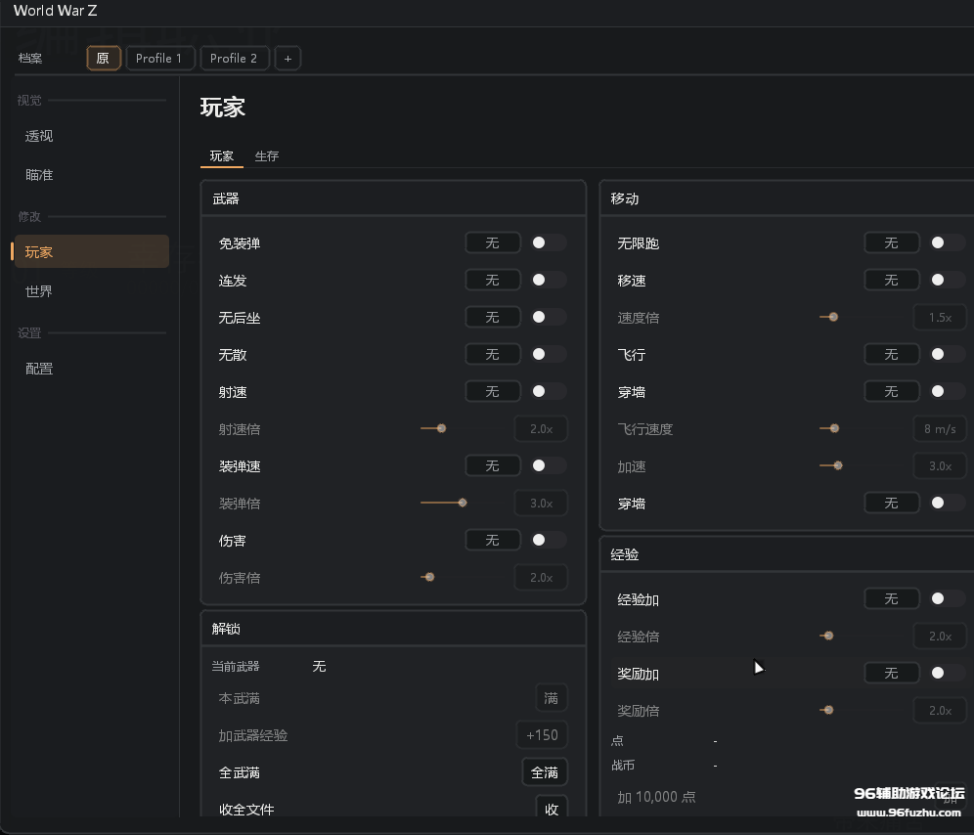The image size is (974, 835).
Task: Click the 无 hotkey button for 飞行
Action: tap(892, 354)
